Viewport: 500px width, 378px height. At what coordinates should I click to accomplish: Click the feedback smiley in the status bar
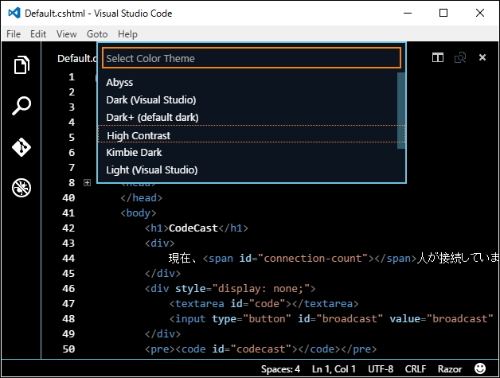coord(480,369)
